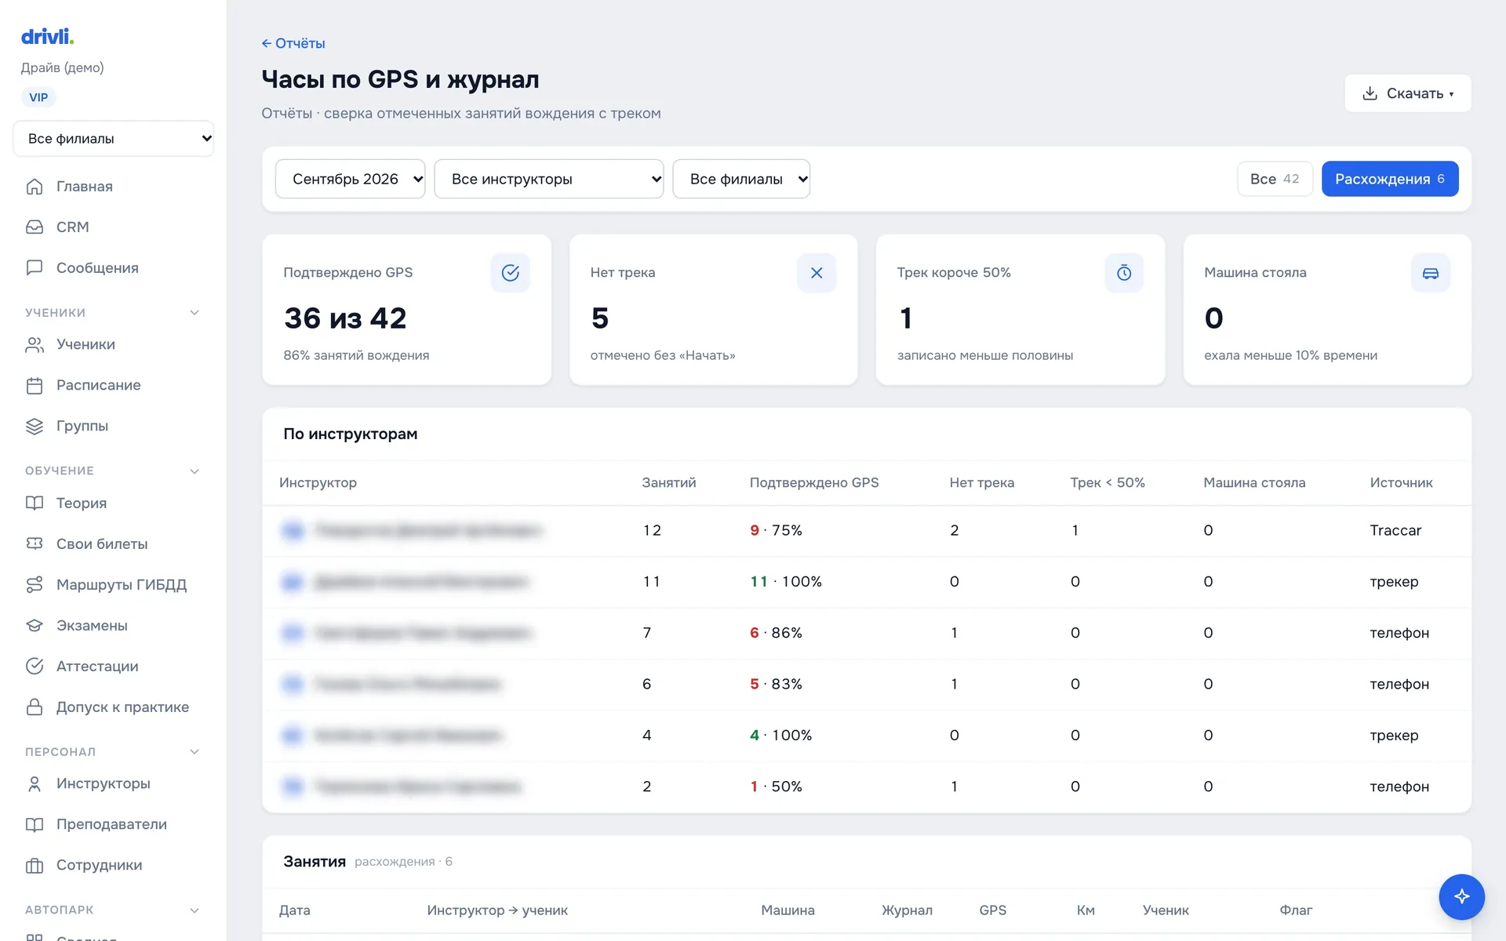The image size is (1506, 941).
Task: Go back via Отчёты link
Action: (x=293, y=43)
